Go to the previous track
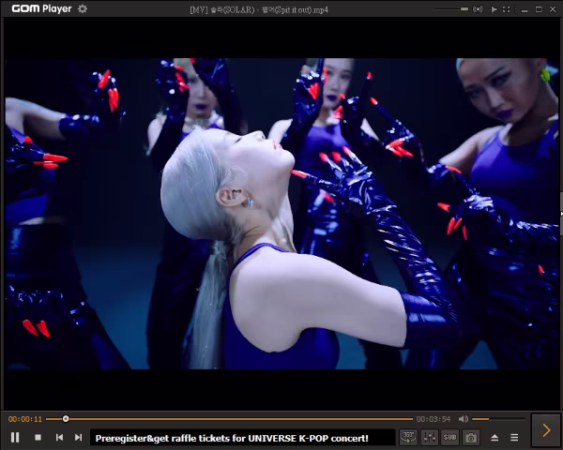 [59, 437]
